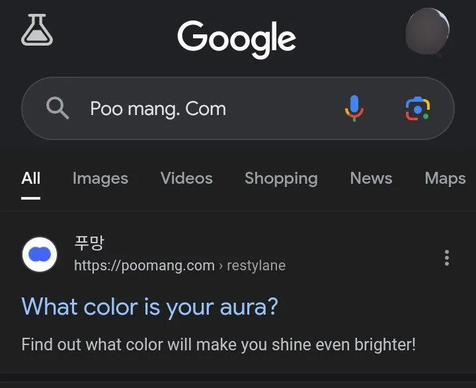Select the All results tab
The height and width of the screenshot is (388, 476).
coord(31,178)
